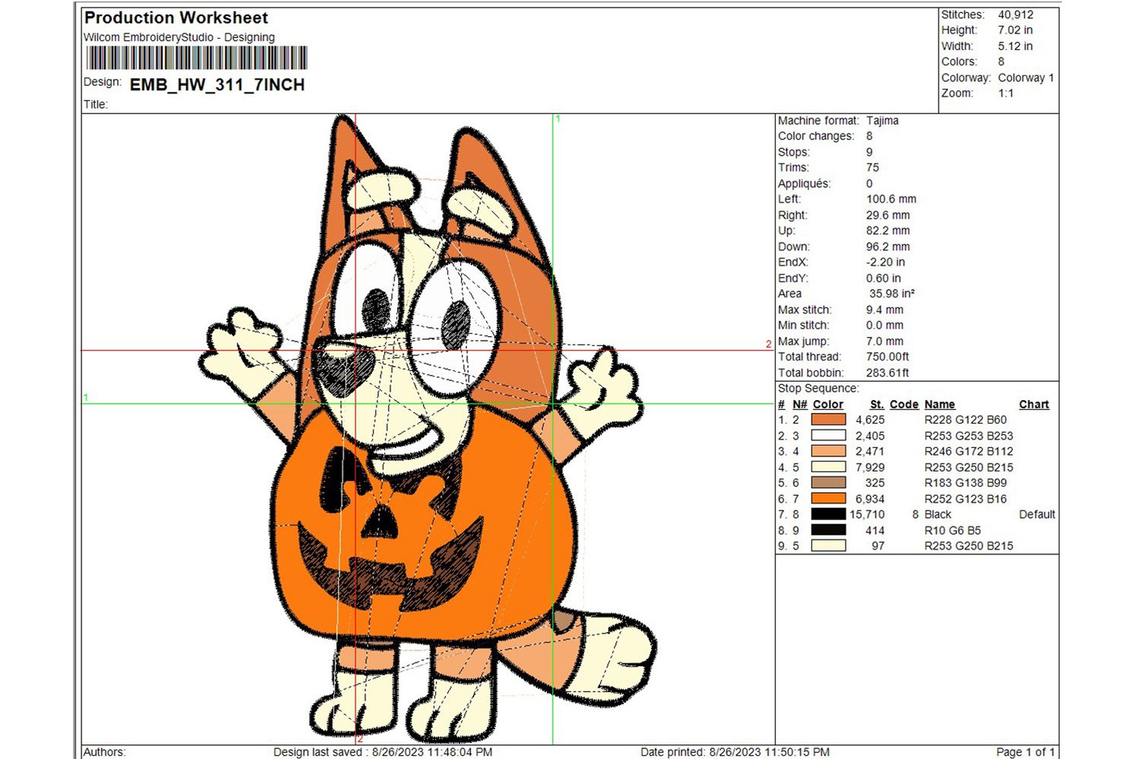Viewport: 1141px width, 759px height.
Task: Click the Right value 29.6 mm
Action: pyautogui.click(x=888, y=215)
